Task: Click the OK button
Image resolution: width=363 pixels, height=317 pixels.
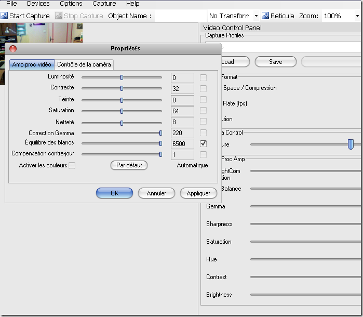Action: pos(115,193)
